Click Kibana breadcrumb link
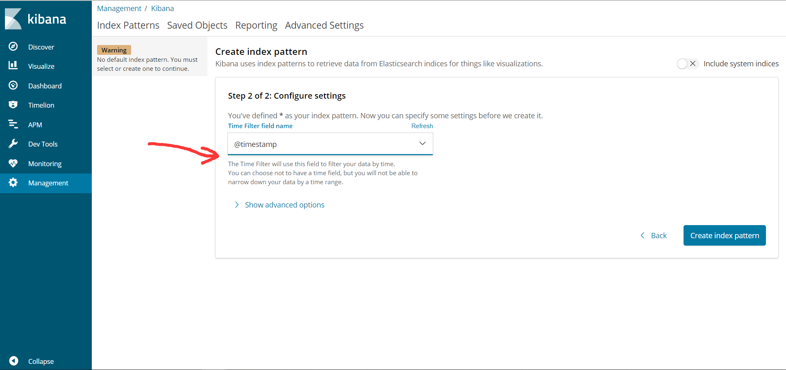The width and height of the screenshot is (786, 370). coord(162,8)
